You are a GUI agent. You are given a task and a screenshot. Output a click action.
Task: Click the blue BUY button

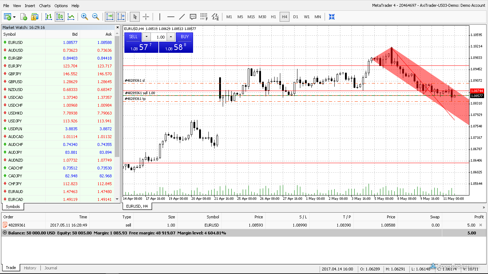click(x=184, y=37)
